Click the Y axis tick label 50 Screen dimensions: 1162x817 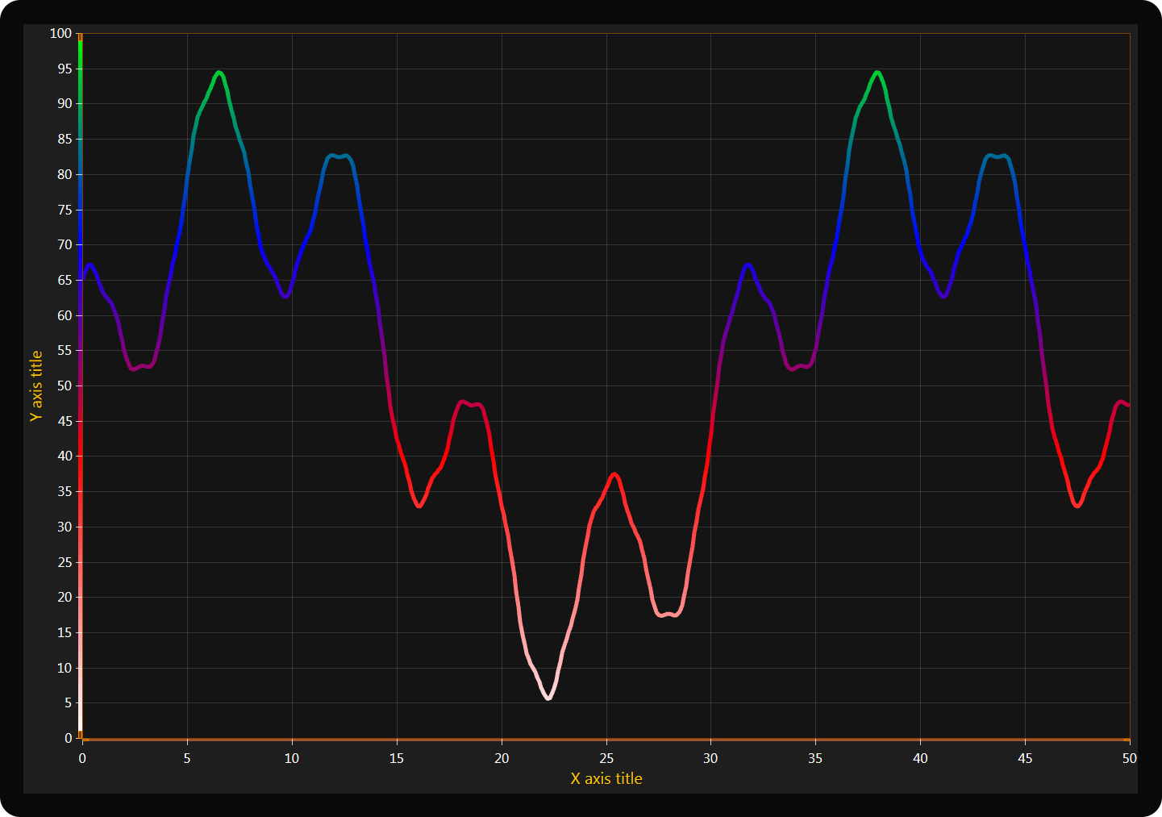(65, 386)
